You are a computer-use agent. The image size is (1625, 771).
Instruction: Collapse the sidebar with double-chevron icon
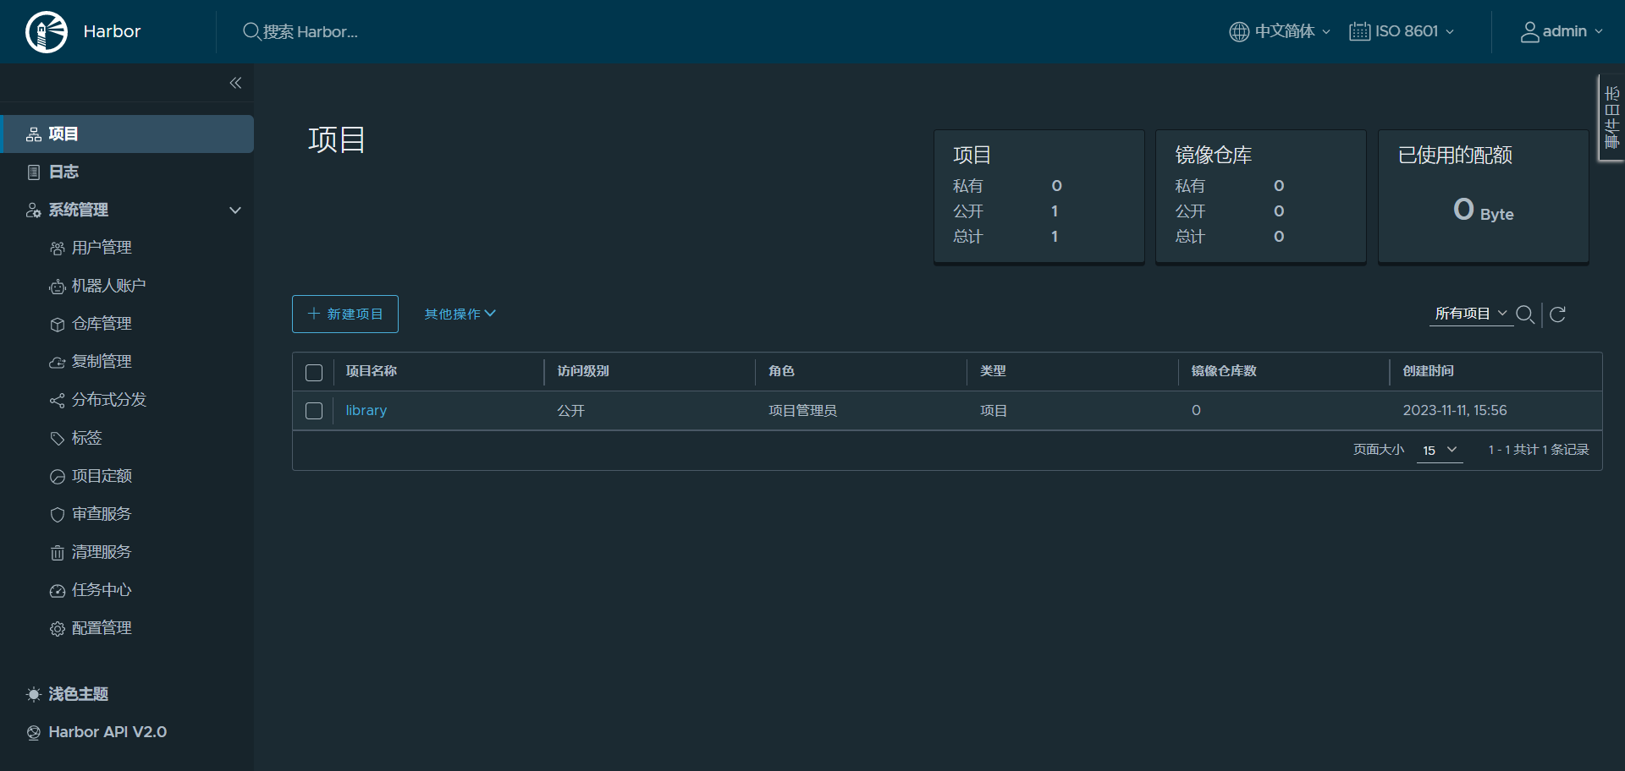235,83
